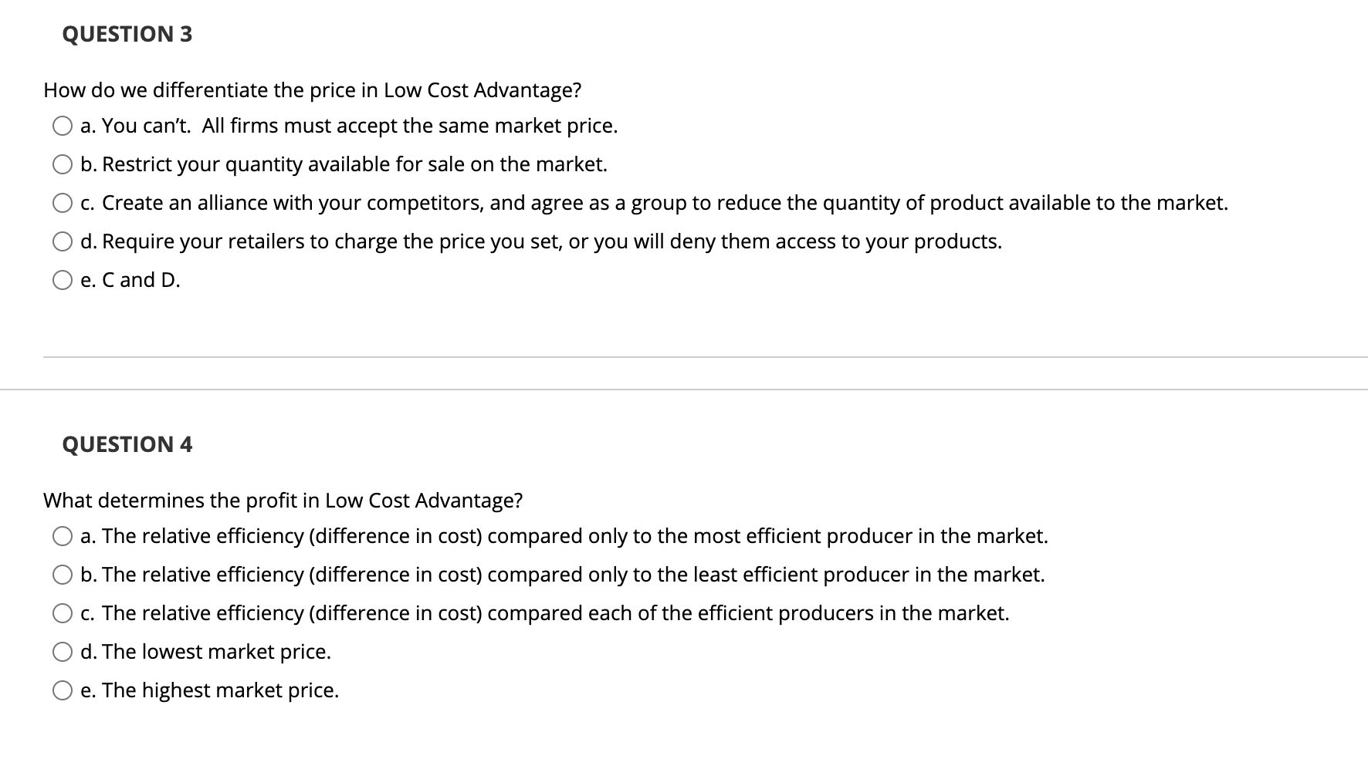Select answer e 'C and D'
1368x759 pixels.
(x=63, y=279)
